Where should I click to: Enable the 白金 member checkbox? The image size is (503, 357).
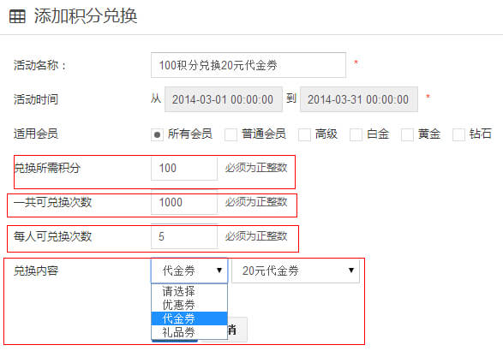[356, 134]
